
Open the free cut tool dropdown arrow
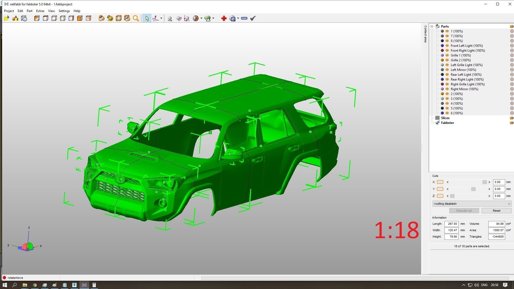(201, 18)
